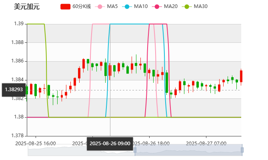Viewport: 268px width, 160px height.
Task: Click the 1.384 y-axis label
Action: [17, 80]
